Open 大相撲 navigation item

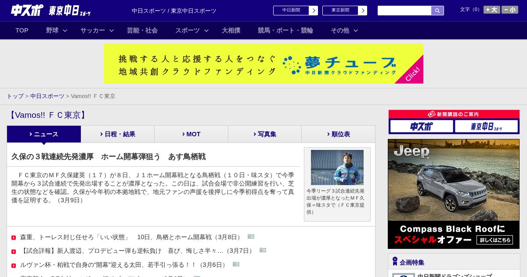(231, 30)
